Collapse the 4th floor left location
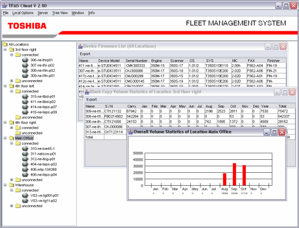The width and height of the screenshot is (299, 228). (5, 86)
